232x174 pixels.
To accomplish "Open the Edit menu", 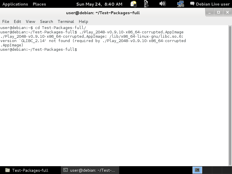I will click(x=17, y=21).
